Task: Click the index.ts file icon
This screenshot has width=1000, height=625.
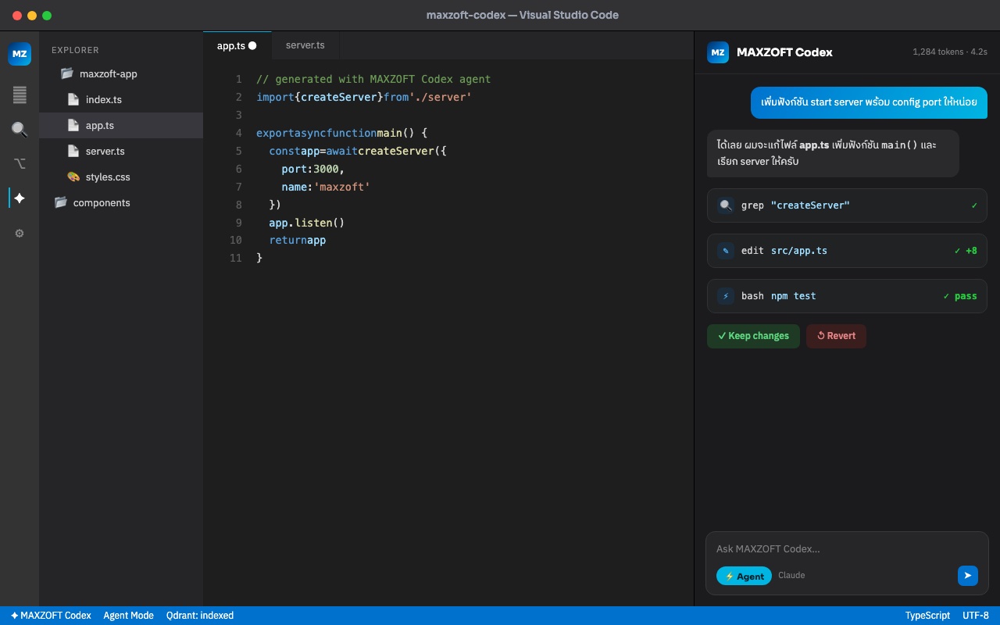Action: tap(73, 100)
